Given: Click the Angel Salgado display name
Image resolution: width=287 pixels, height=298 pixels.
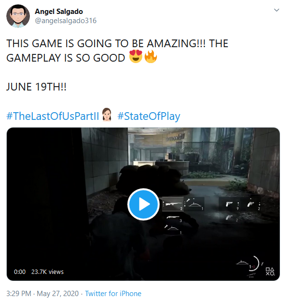Looking at the screenshot, I should tap(59, 12).
